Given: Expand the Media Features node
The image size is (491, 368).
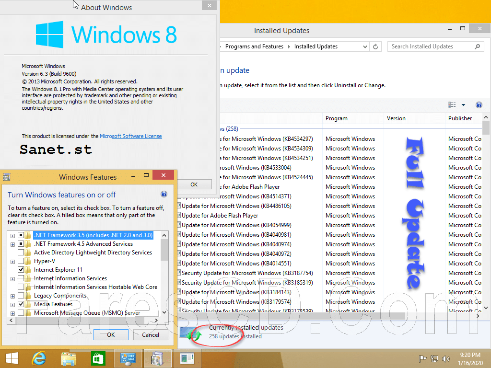Looking at the screenshot, I should [12, 305].
